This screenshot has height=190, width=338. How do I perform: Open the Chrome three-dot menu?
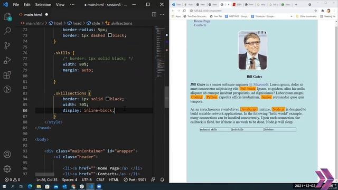tap(334, 11)
